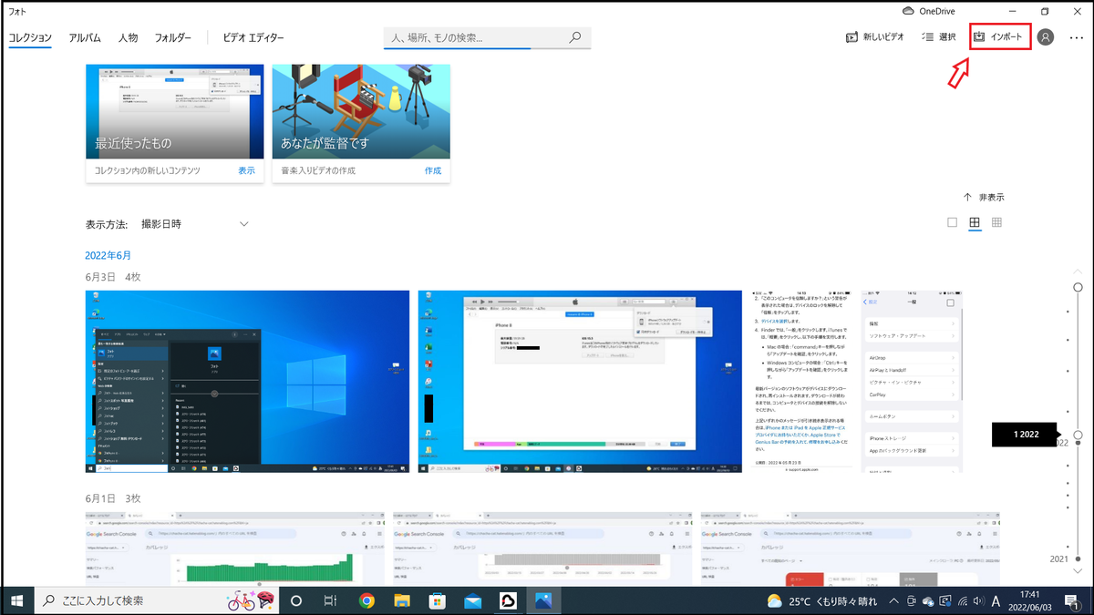Select the large thumbnail view icon
This screenshot has height=615, width=1094.
[953, 222]
